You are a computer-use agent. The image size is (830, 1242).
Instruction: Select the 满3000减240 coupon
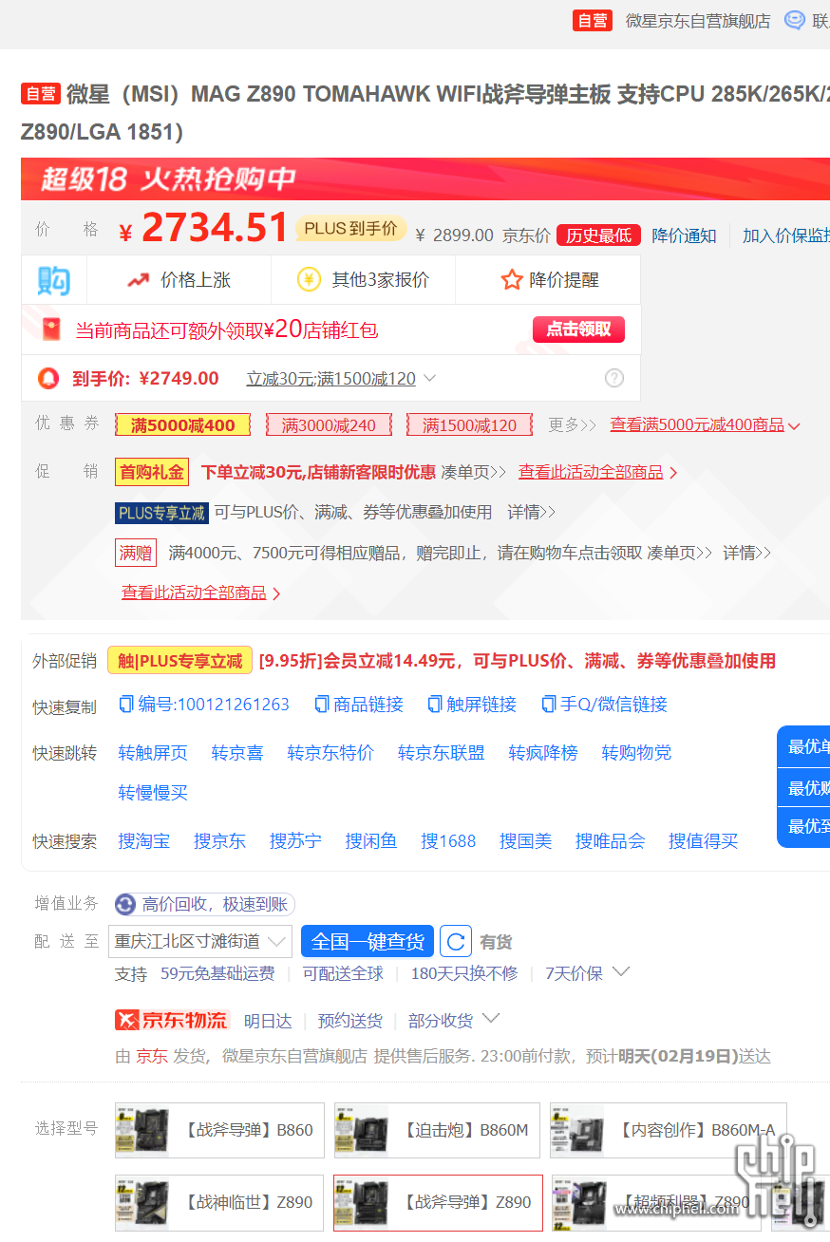329,425
